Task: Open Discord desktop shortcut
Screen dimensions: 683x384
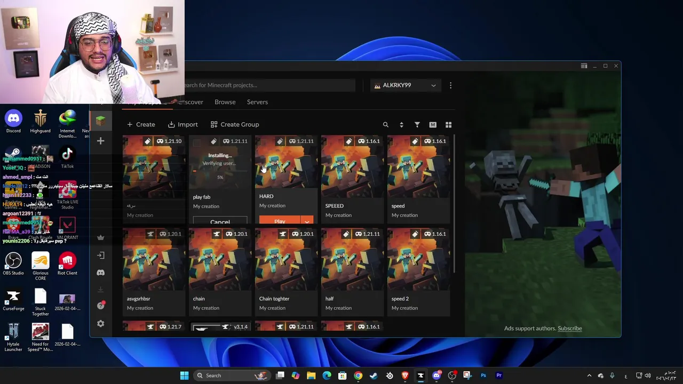Action: point(13,122)
